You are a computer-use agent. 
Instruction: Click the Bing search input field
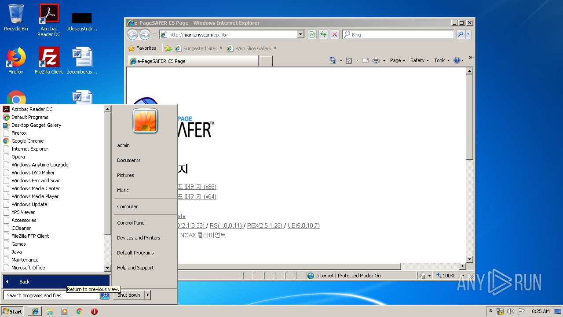pyautogui.click(x=398, y=34)
